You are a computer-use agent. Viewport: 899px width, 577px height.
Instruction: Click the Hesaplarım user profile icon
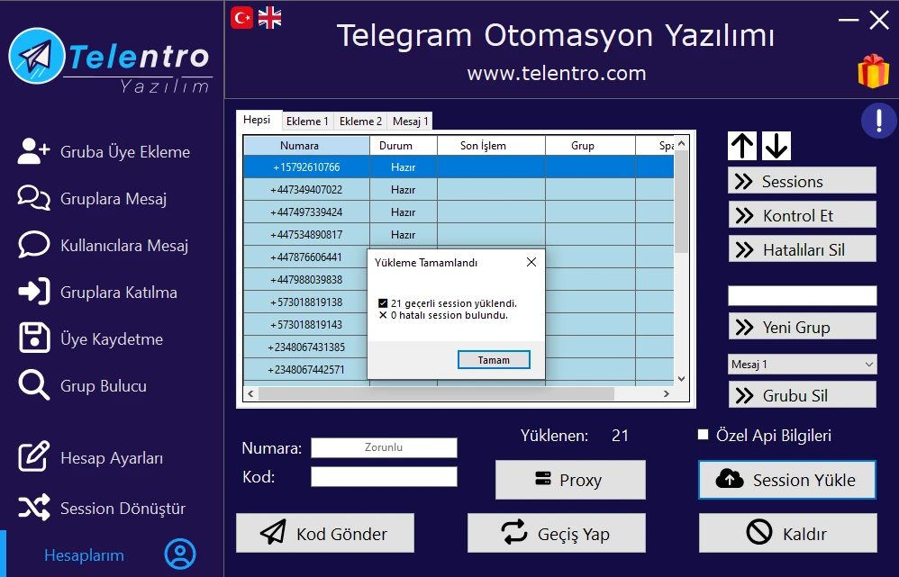180,554
